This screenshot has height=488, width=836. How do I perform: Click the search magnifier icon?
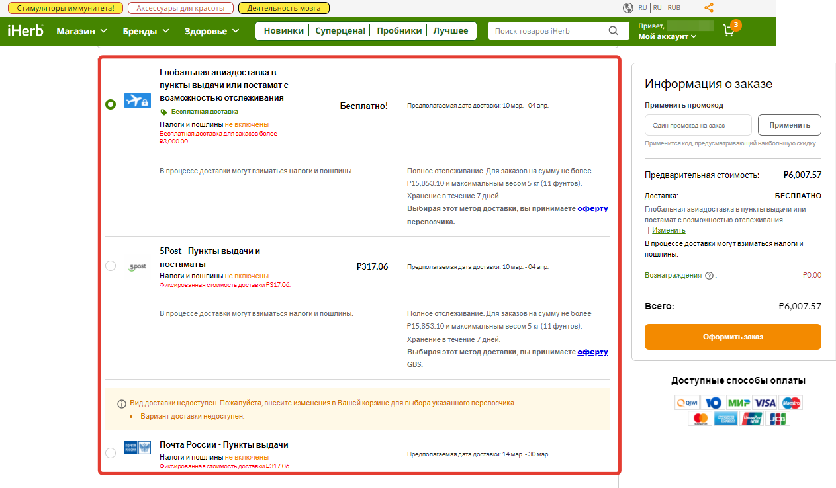click(614, 31)
